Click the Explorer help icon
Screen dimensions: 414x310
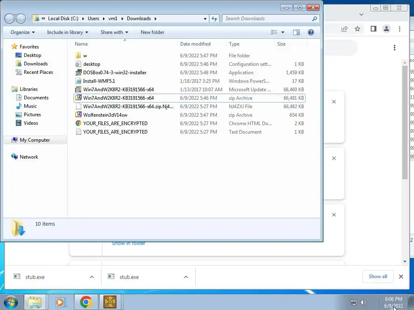[x=311, y=32]
